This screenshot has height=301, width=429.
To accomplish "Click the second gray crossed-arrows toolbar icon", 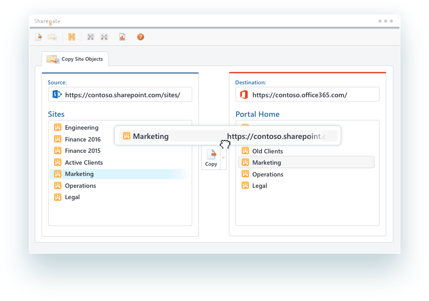I will pyautogui.click(x=104, y=37).
